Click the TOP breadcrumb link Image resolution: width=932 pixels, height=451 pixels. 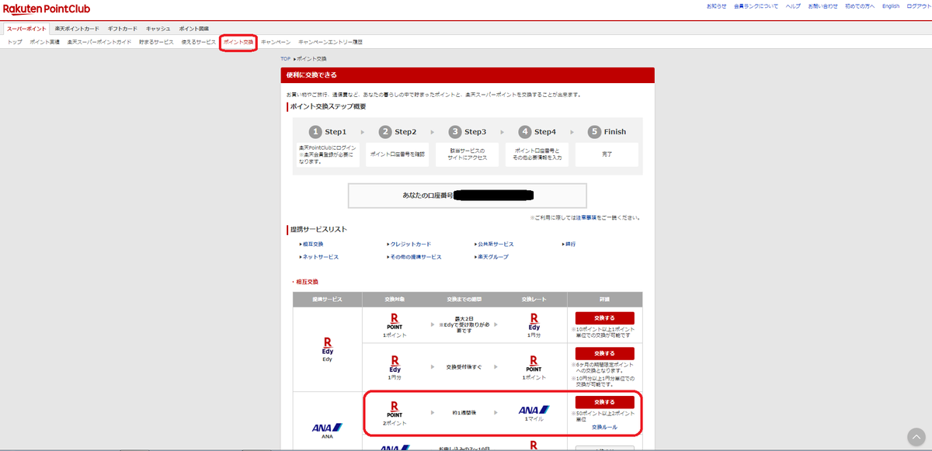point(286,59)
